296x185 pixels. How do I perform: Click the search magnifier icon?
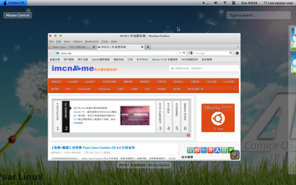pyautogui.click(x=231, y=53)
